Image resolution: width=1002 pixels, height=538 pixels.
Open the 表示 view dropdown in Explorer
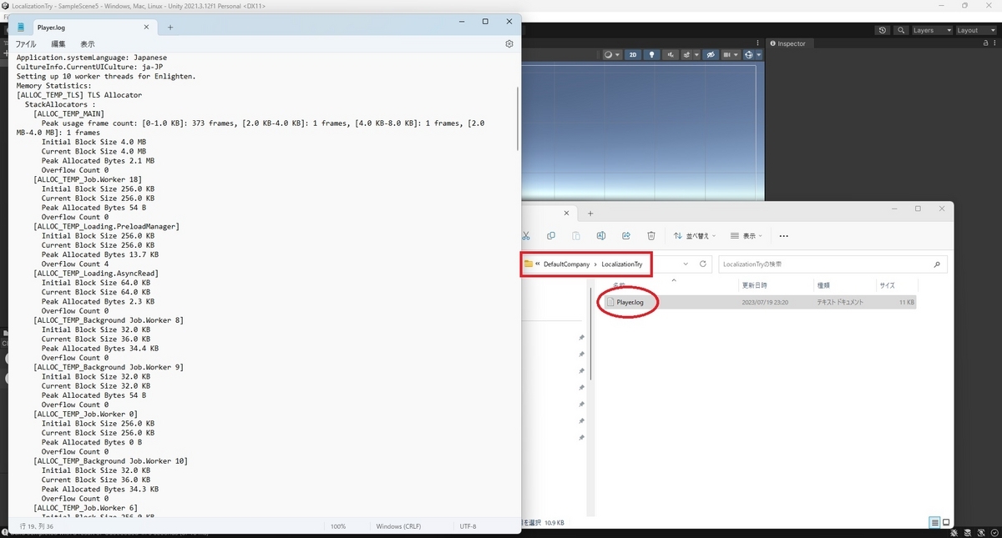pos(746,235)
